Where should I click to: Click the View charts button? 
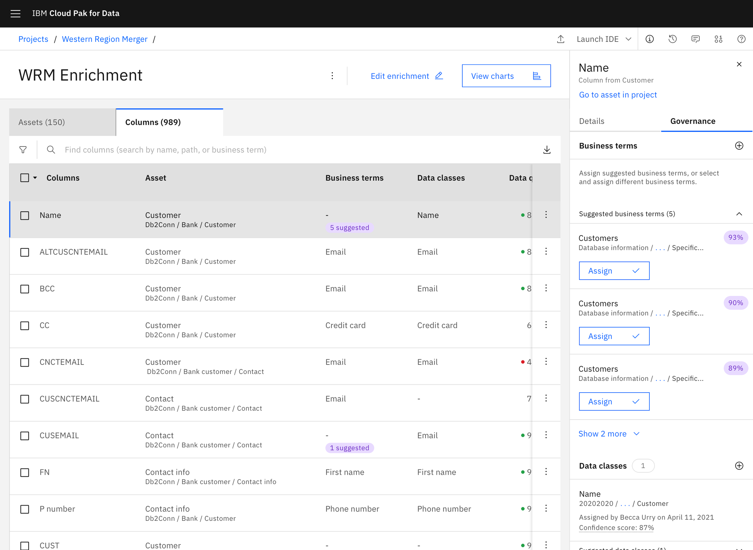pos(506,76)
